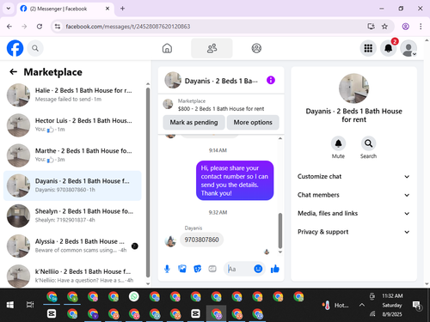This screenshot has width=430, height=322.
Task: Open the notifications bell with badge
Action: coord(389,48)
